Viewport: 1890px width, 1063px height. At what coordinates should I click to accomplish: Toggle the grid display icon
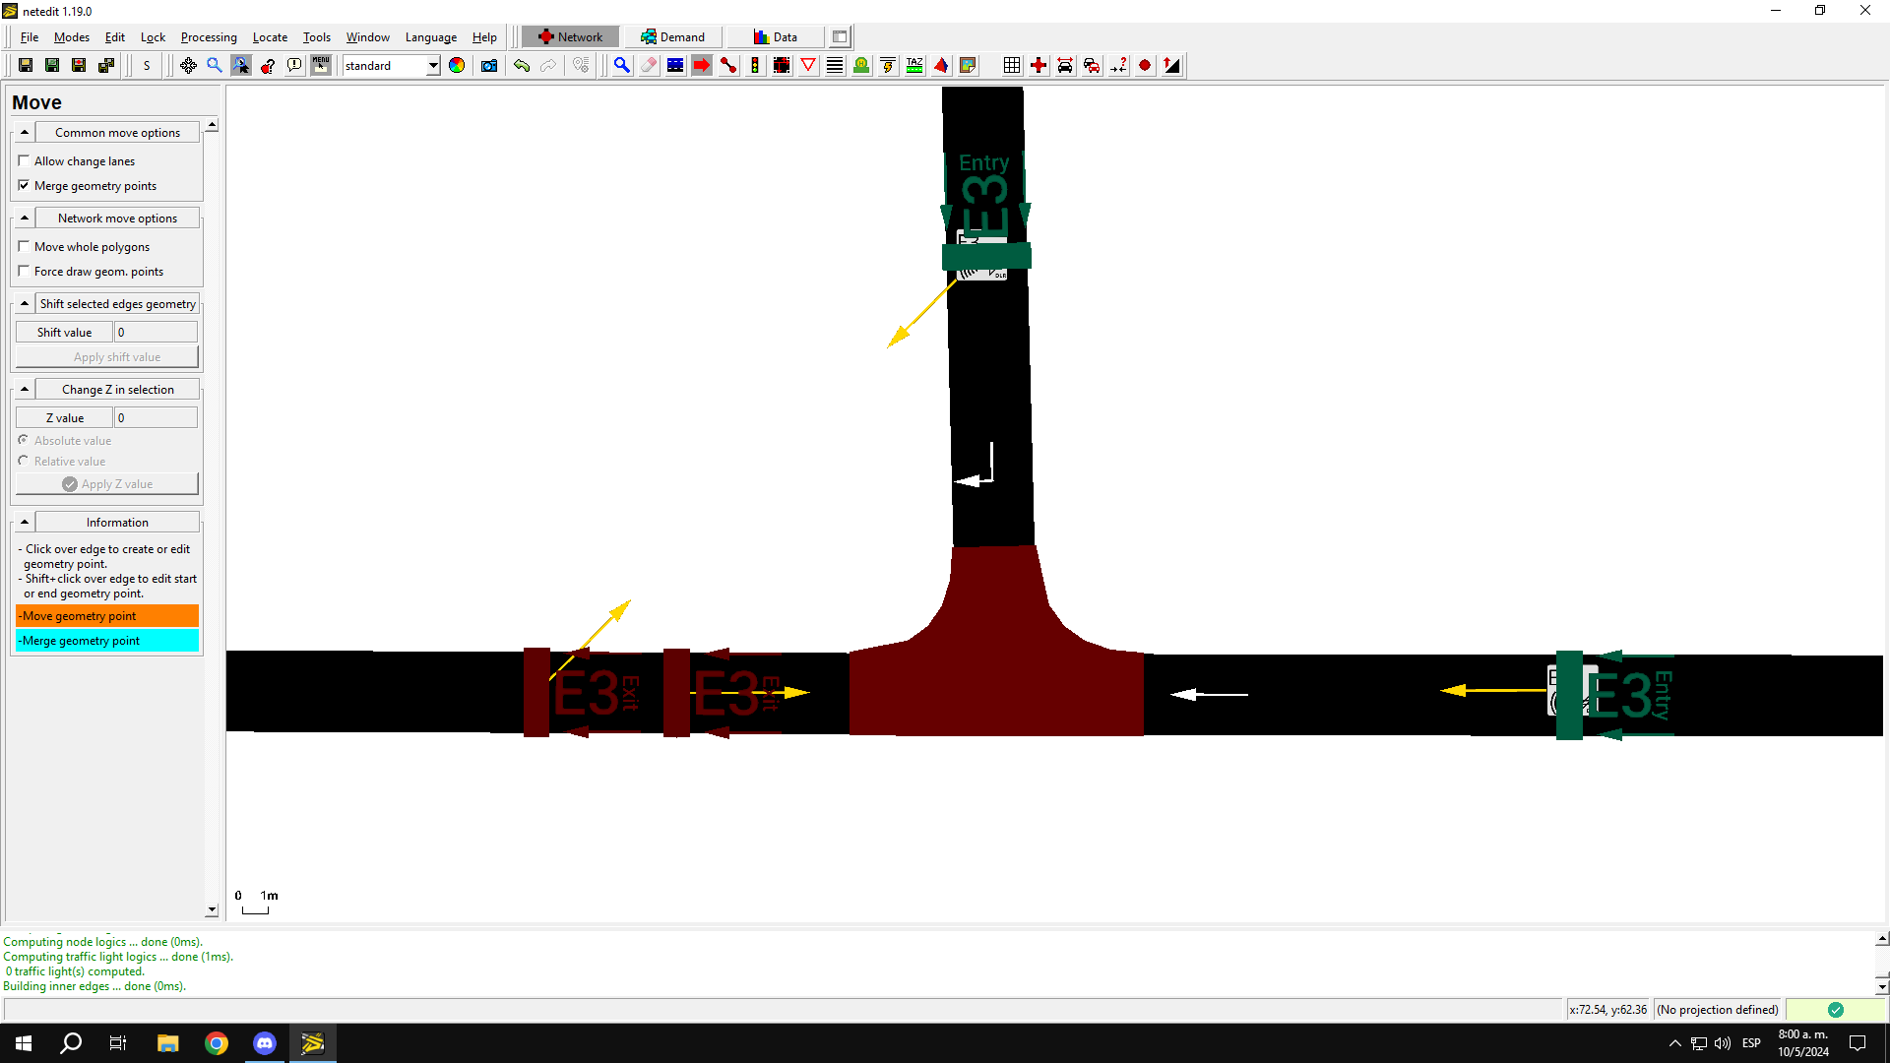1012,65
